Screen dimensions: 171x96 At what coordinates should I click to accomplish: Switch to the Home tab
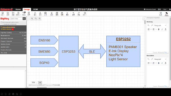pos(18,9)
